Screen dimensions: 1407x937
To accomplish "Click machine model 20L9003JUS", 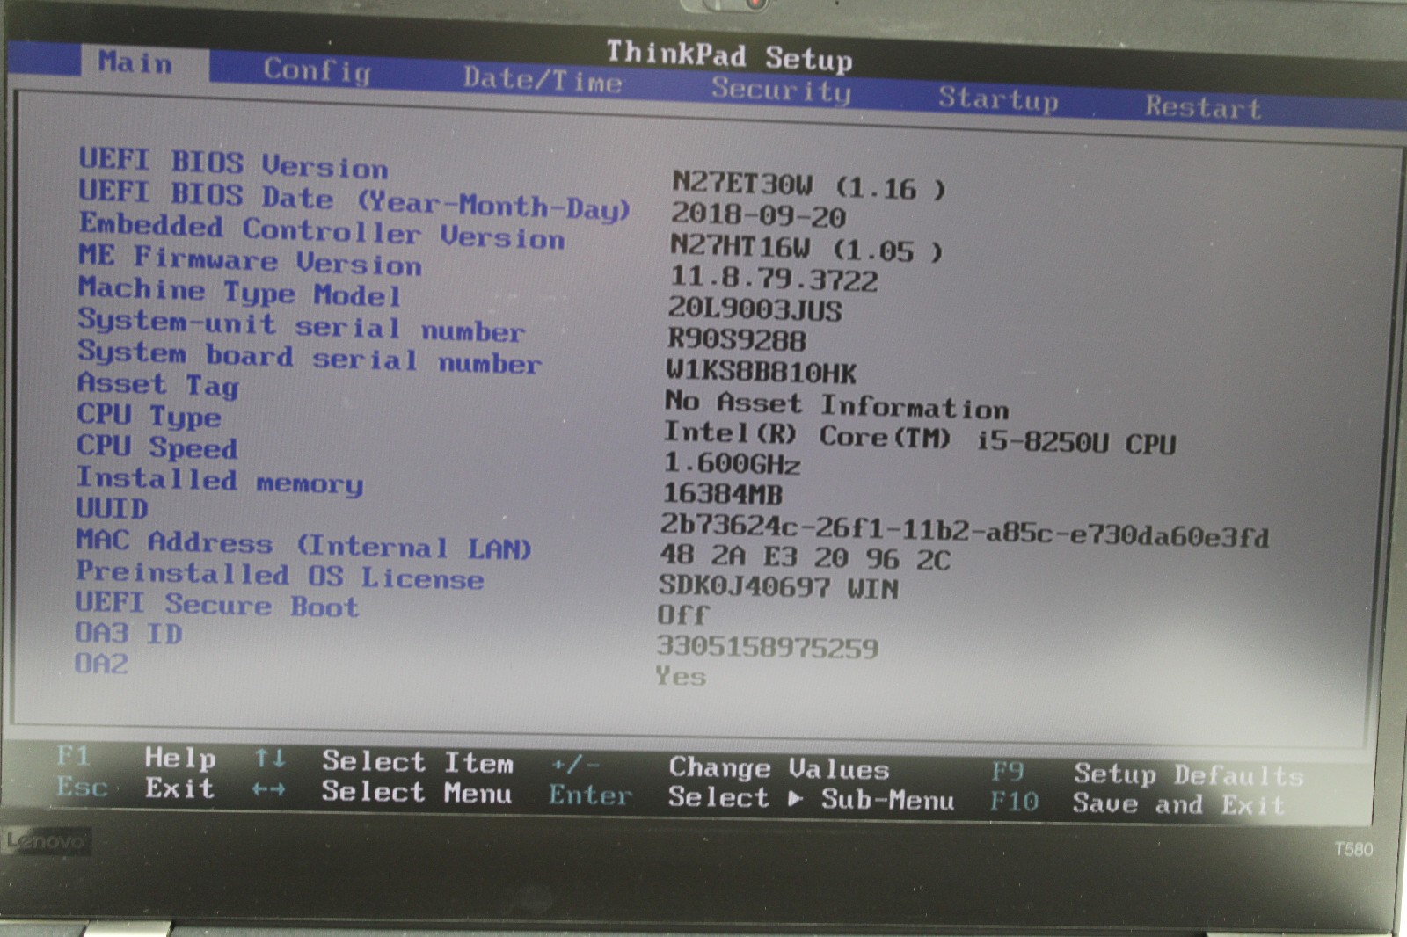I will 755,309.
